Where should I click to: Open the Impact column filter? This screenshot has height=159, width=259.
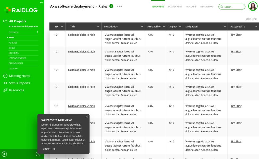coord(181,26)
